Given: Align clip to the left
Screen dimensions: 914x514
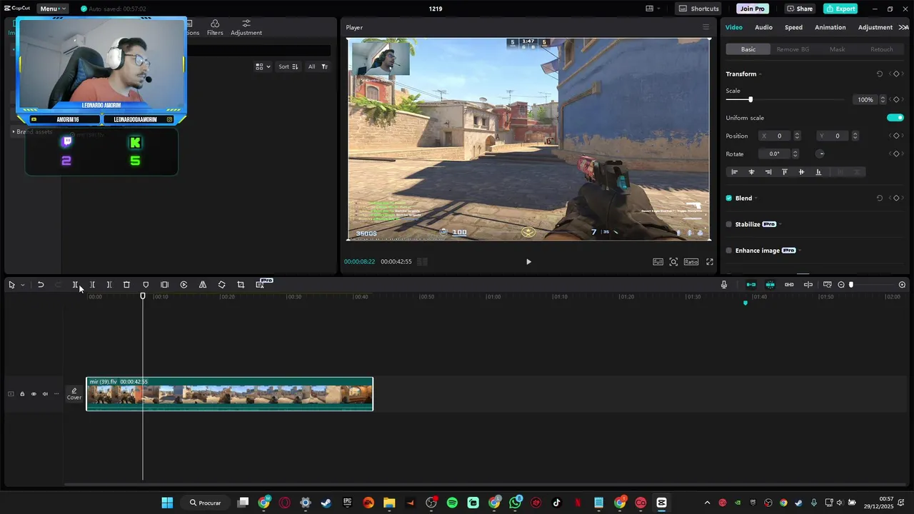Looking at the screenshot, I should click(734, 172).
